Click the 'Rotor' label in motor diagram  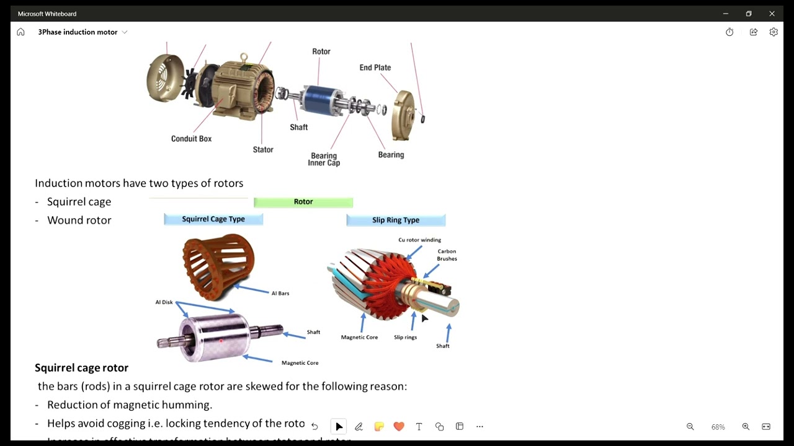coord(321,51)
